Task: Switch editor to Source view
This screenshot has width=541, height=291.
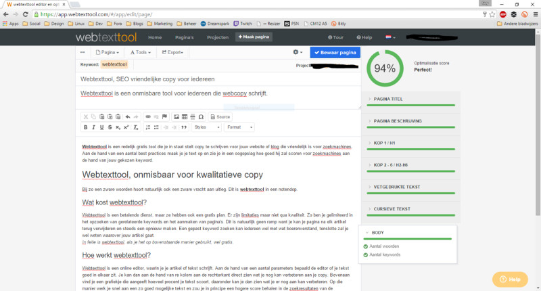Action: [220, 116]
